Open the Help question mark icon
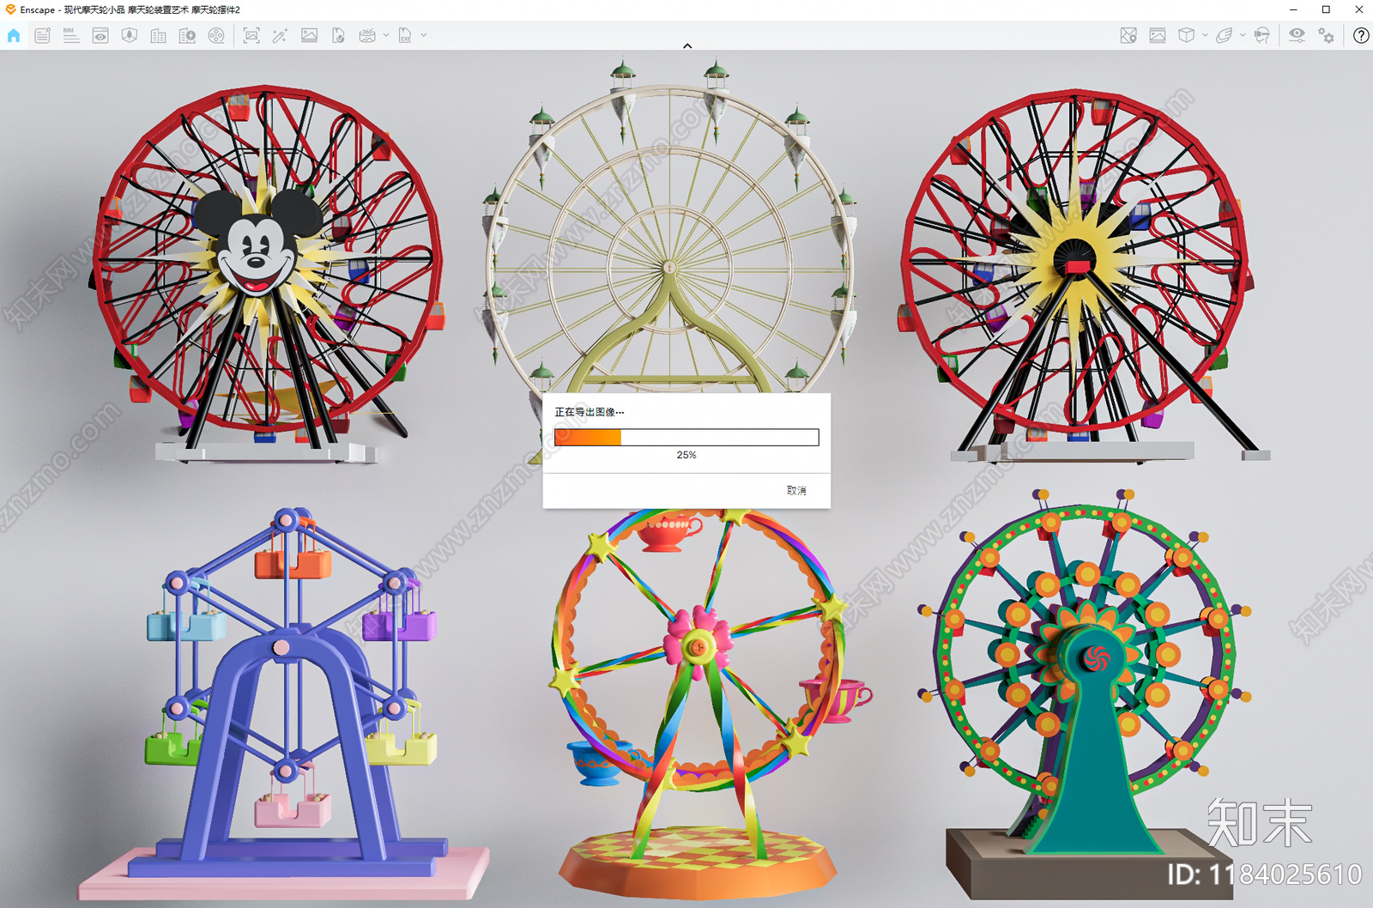The height and width of the screenshot is (908, 1373). pyautogui.click(x=1361, y=35)
